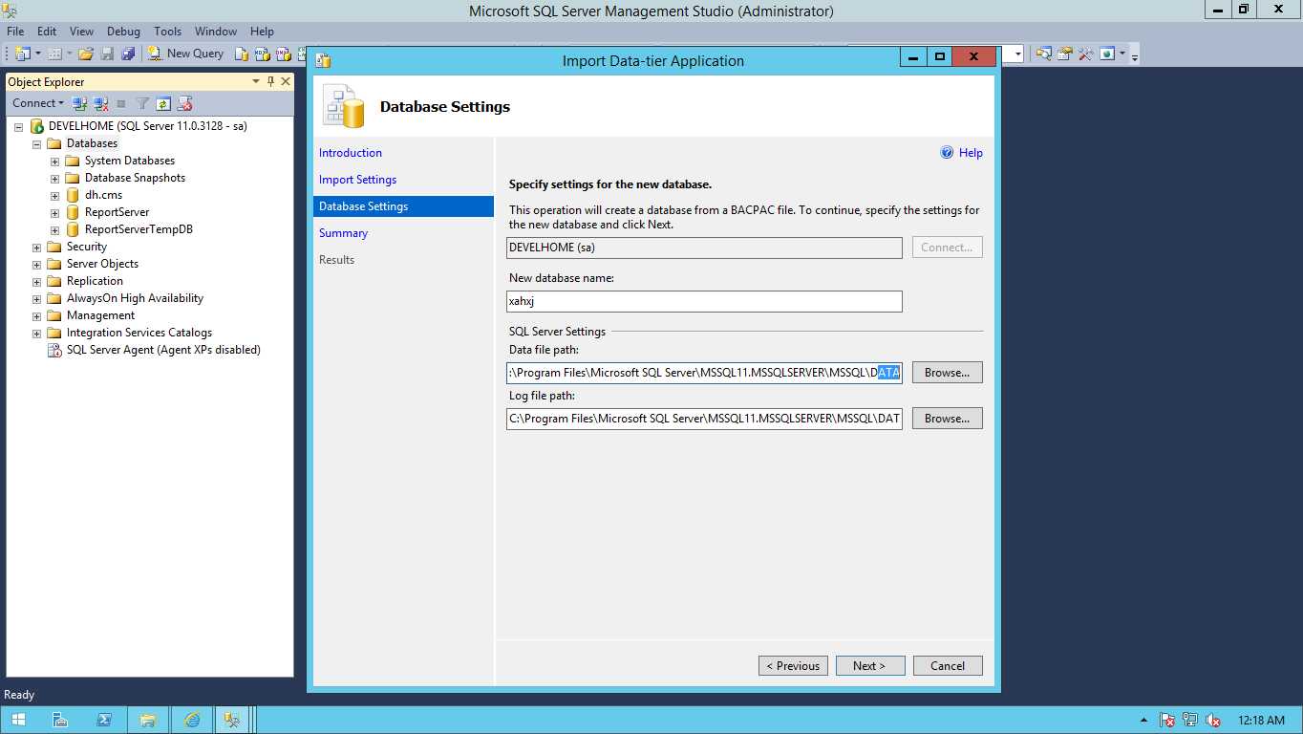Open the Toolbox wrench icon
This screenshot has width=1303, height=734.
tap(1086, 54)
